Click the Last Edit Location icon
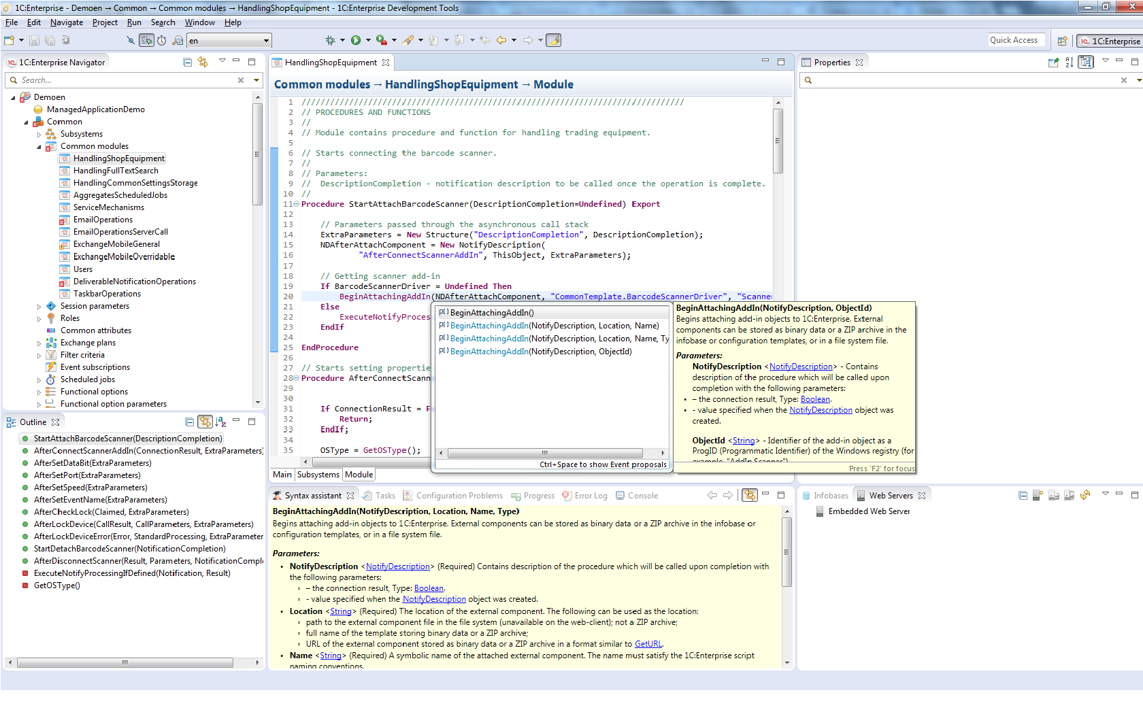The height and width of the screenshot is (714, 1143). point(485,40)
